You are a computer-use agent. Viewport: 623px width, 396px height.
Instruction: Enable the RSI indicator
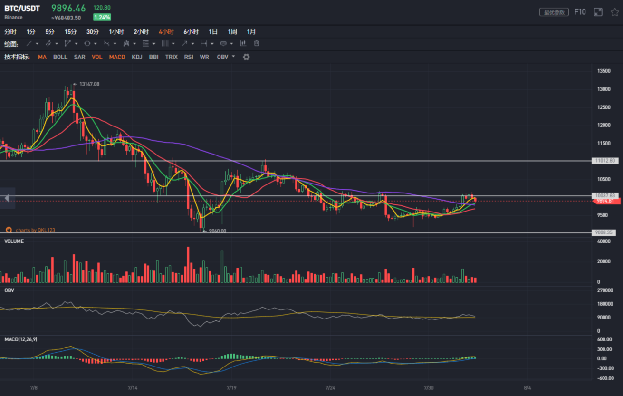coord(189,57)
